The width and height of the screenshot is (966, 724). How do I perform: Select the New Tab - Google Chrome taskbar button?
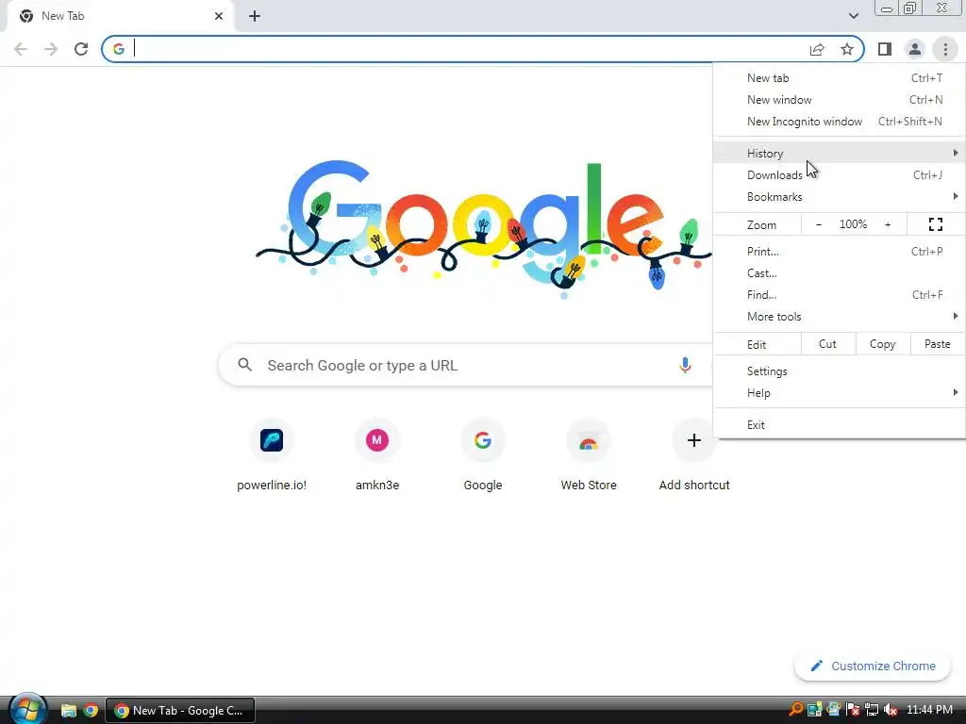(x=180, y=711)
